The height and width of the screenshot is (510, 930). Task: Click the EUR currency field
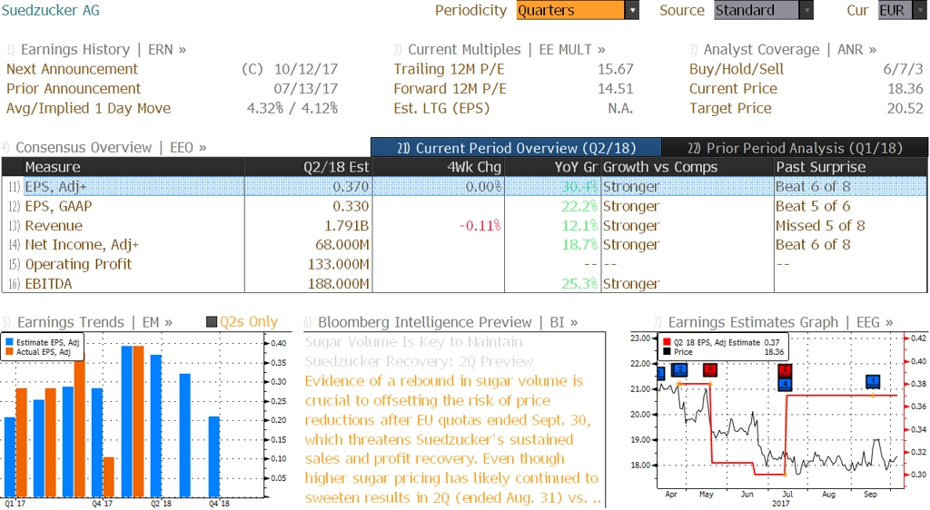pos(895,10)
